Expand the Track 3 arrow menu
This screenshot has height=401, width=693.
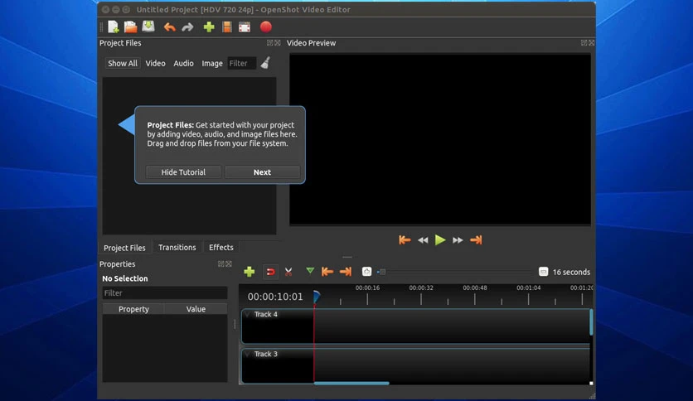pos(248,354)
